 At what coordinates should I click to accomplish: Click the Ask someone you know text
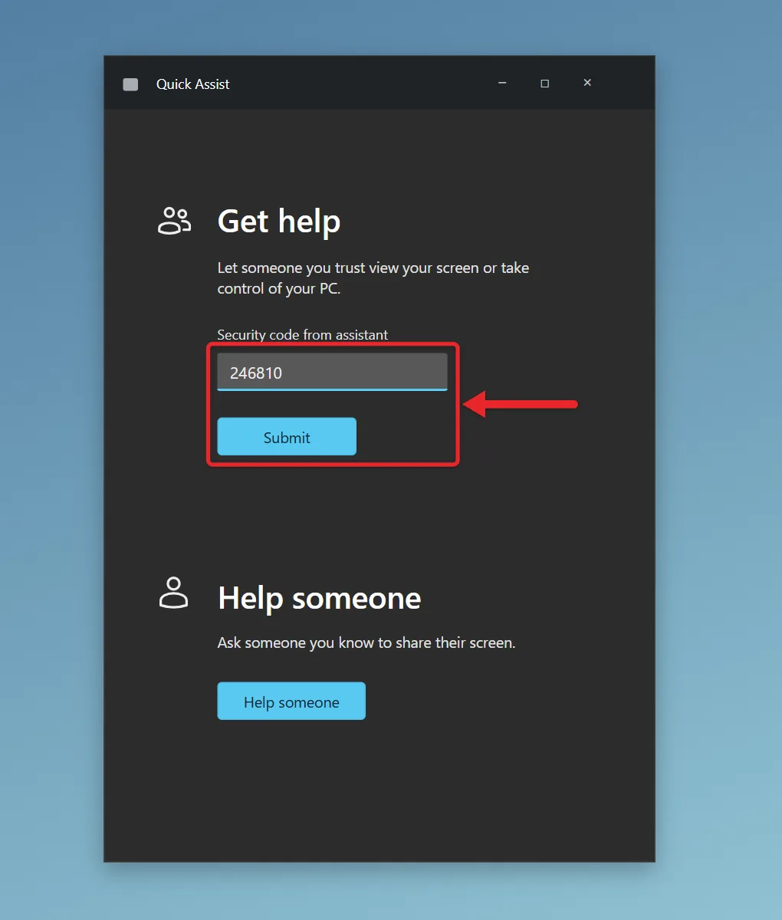(366, 642)
